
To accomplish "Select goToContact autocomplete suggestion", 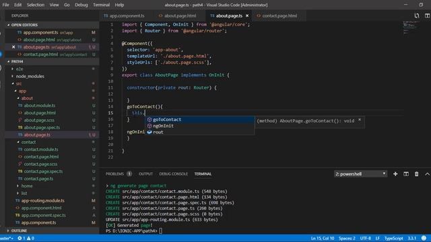I will tap(200, 120).
